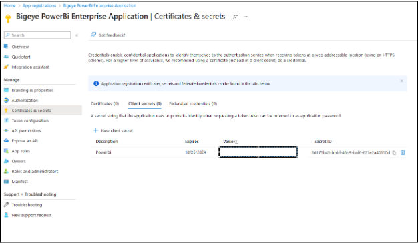The width and height of the screenshot is (418, 243).
Task: Open the Quickstart menu item
Action: point(21,57)
